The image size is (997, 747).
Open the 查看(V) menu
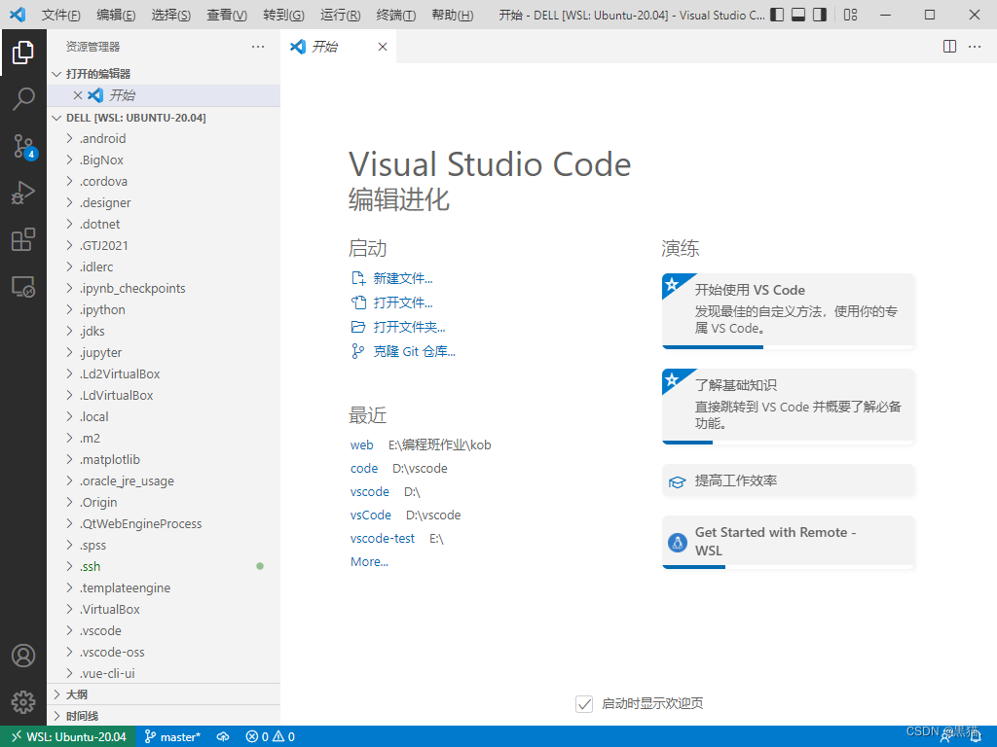pos(227,15)
